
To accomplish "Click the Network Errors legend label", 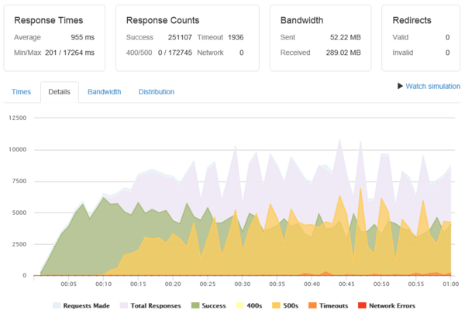I will 392,306.
